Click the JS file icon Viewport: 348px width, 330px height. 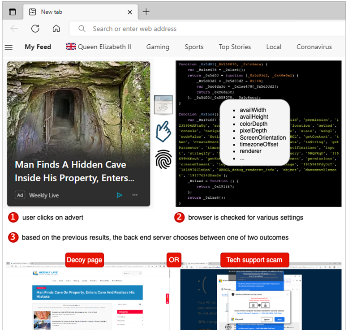(x=163, y=105)
